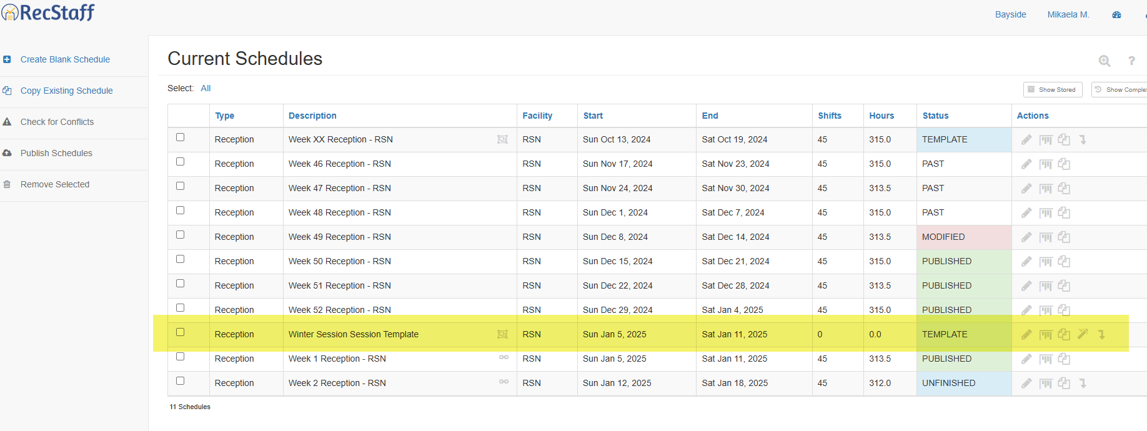Tick checkbox for Week 50 Reception
Screen dimensions: 1147x431
click(181, 259)
